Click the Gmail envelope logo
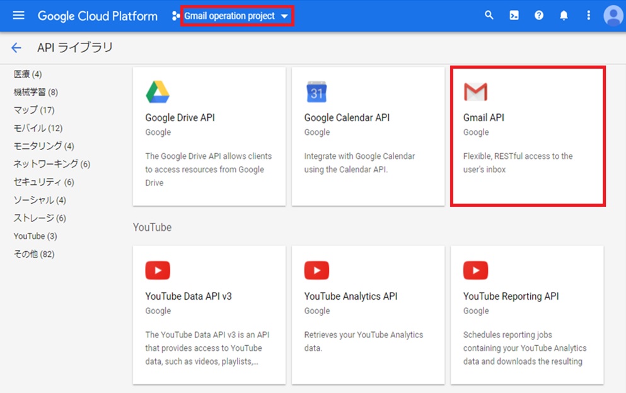626x393 pixels. coord(475,92)
